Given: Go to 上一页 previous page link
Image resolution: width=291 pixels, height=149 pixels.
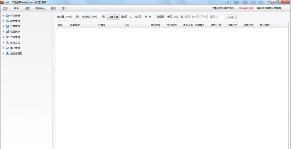Looking at the screenshot, I should [195, 17].
